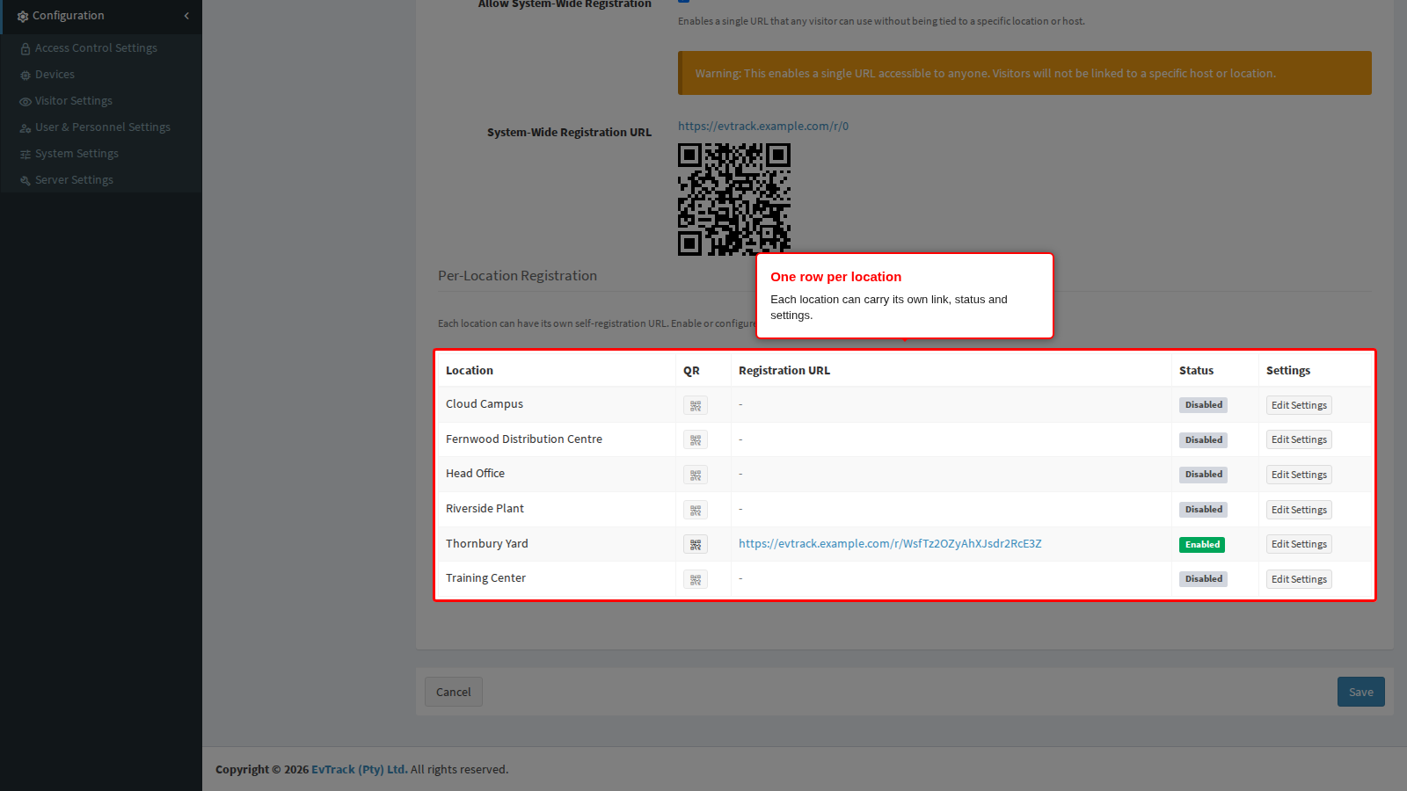
Task: Go to Visitor Settings
Action: click(101, 101)
